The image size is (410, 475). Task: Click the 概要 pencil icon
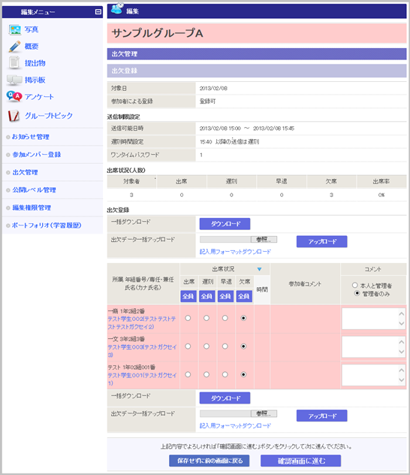(x=14, y=47)
